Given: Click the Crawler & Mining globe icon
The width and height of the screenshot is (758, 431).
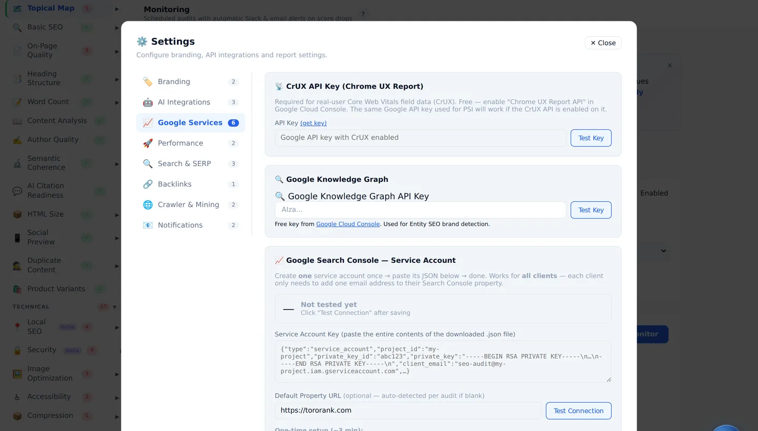Looking at the screenshot, I should (148, 204).
